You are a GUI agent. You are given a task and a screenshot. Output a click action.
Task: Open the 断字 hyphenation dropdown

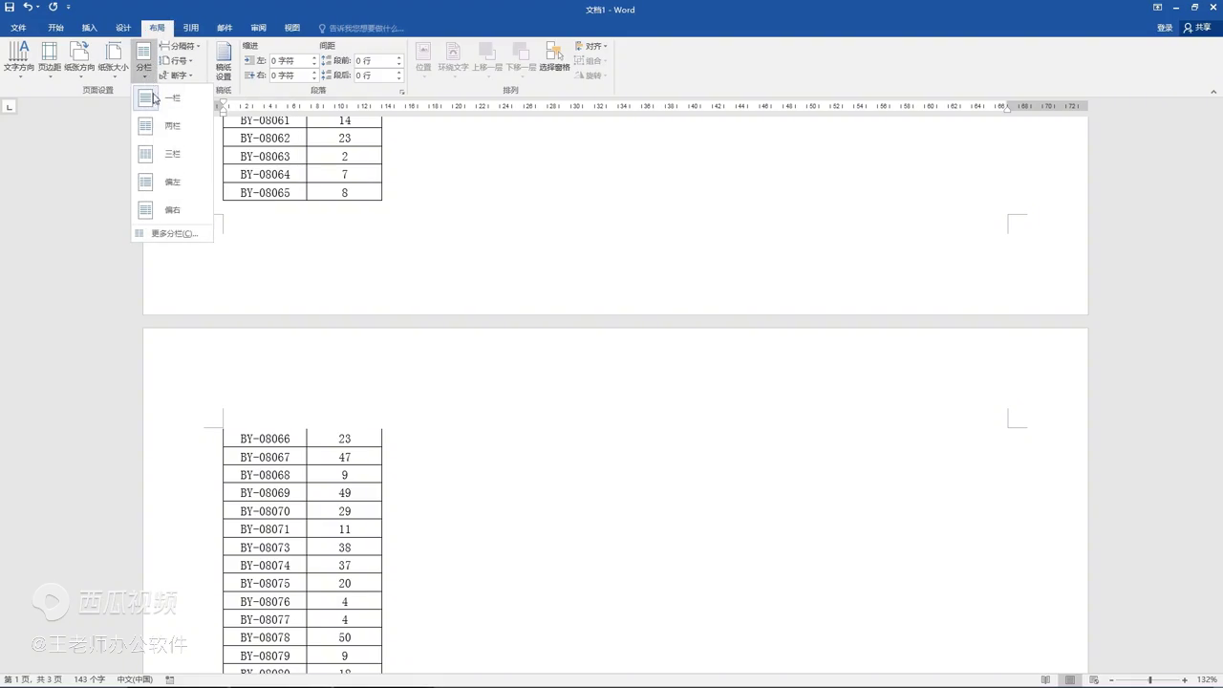pos(176,75)
